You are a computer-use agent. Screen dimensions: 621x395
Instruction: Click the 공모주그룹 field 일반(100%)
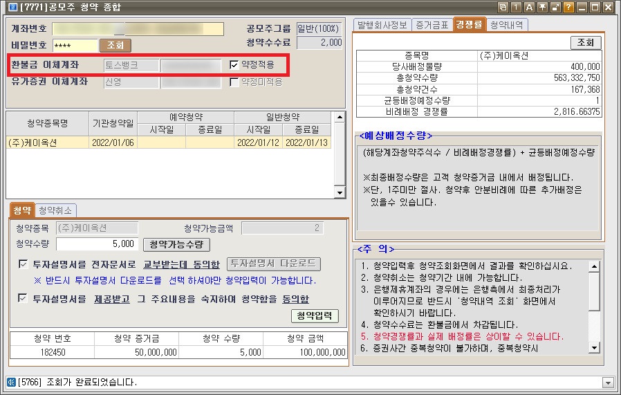(319, 28)
